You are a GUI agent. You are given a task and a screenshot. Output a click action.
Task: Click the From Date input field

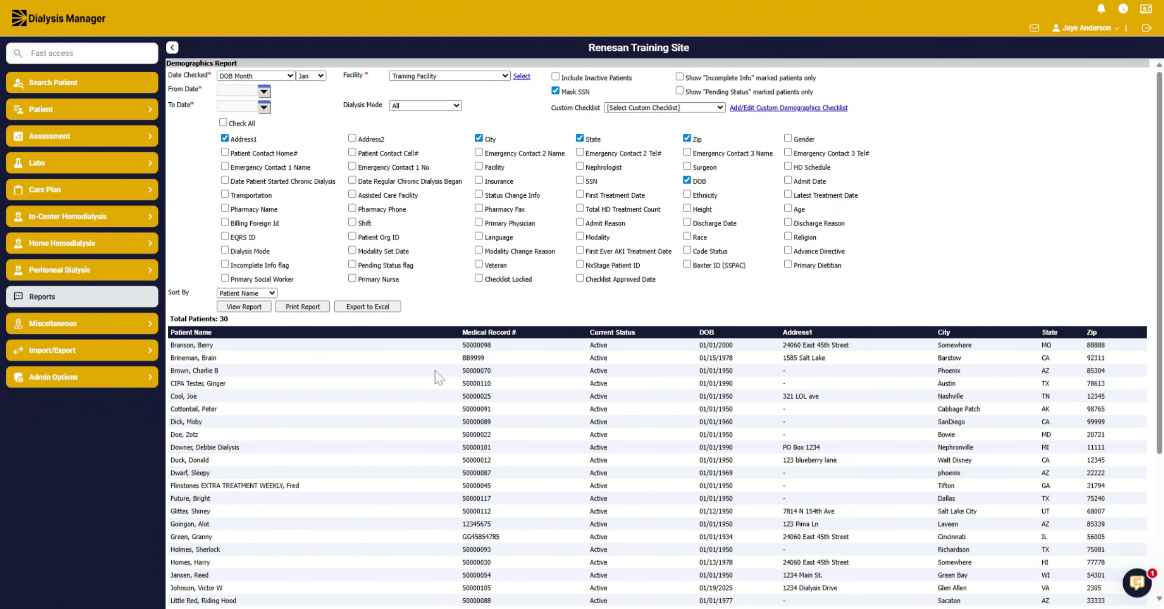(x=237, y=91)
